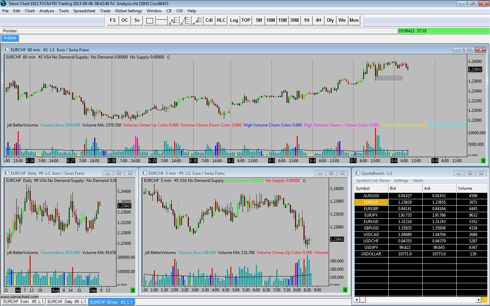The height and width of the screenshot is (306, 490).
Task: Open the Spreadsheet menu
Action: click(x=84, y=11)
